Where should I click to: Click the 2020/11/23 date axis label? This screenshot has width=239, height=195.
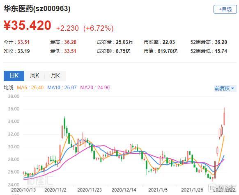point(90,190)
